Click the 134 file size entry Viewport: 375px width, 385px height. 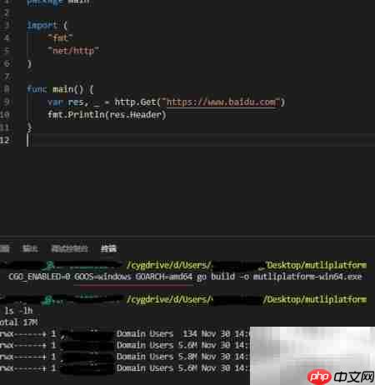[190, 333]
